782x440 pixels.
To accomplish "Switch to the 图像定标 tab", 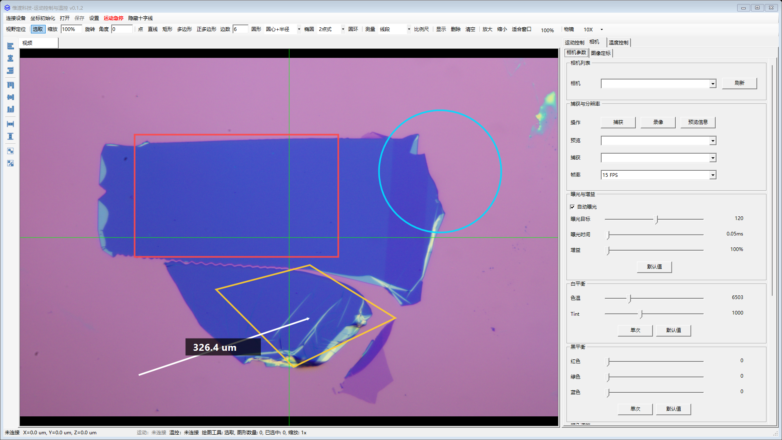I will (x=601, y=53).
